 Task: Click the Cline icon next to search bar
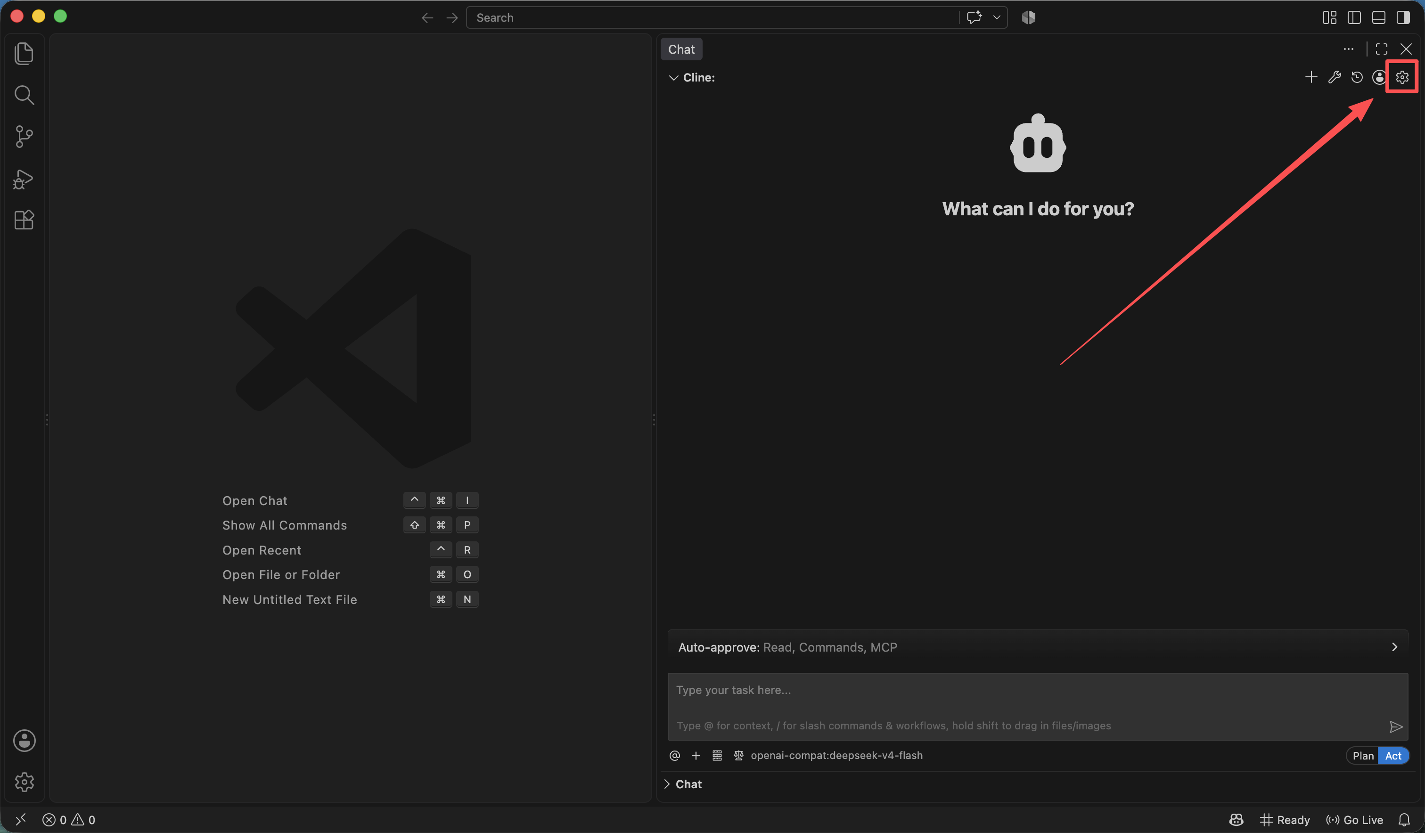tap(1029, 17)
